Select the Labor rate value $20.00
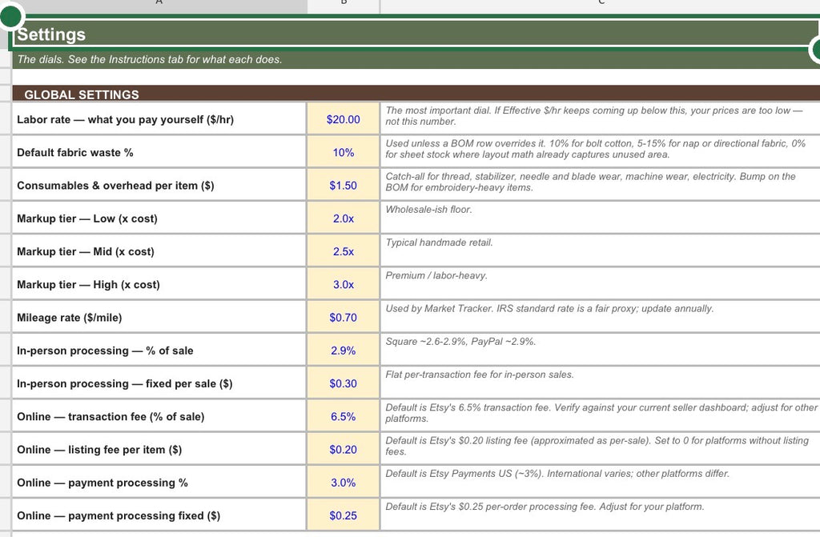Image resolution: width=820 pixels, height=537 pixels. pos(343,119)
